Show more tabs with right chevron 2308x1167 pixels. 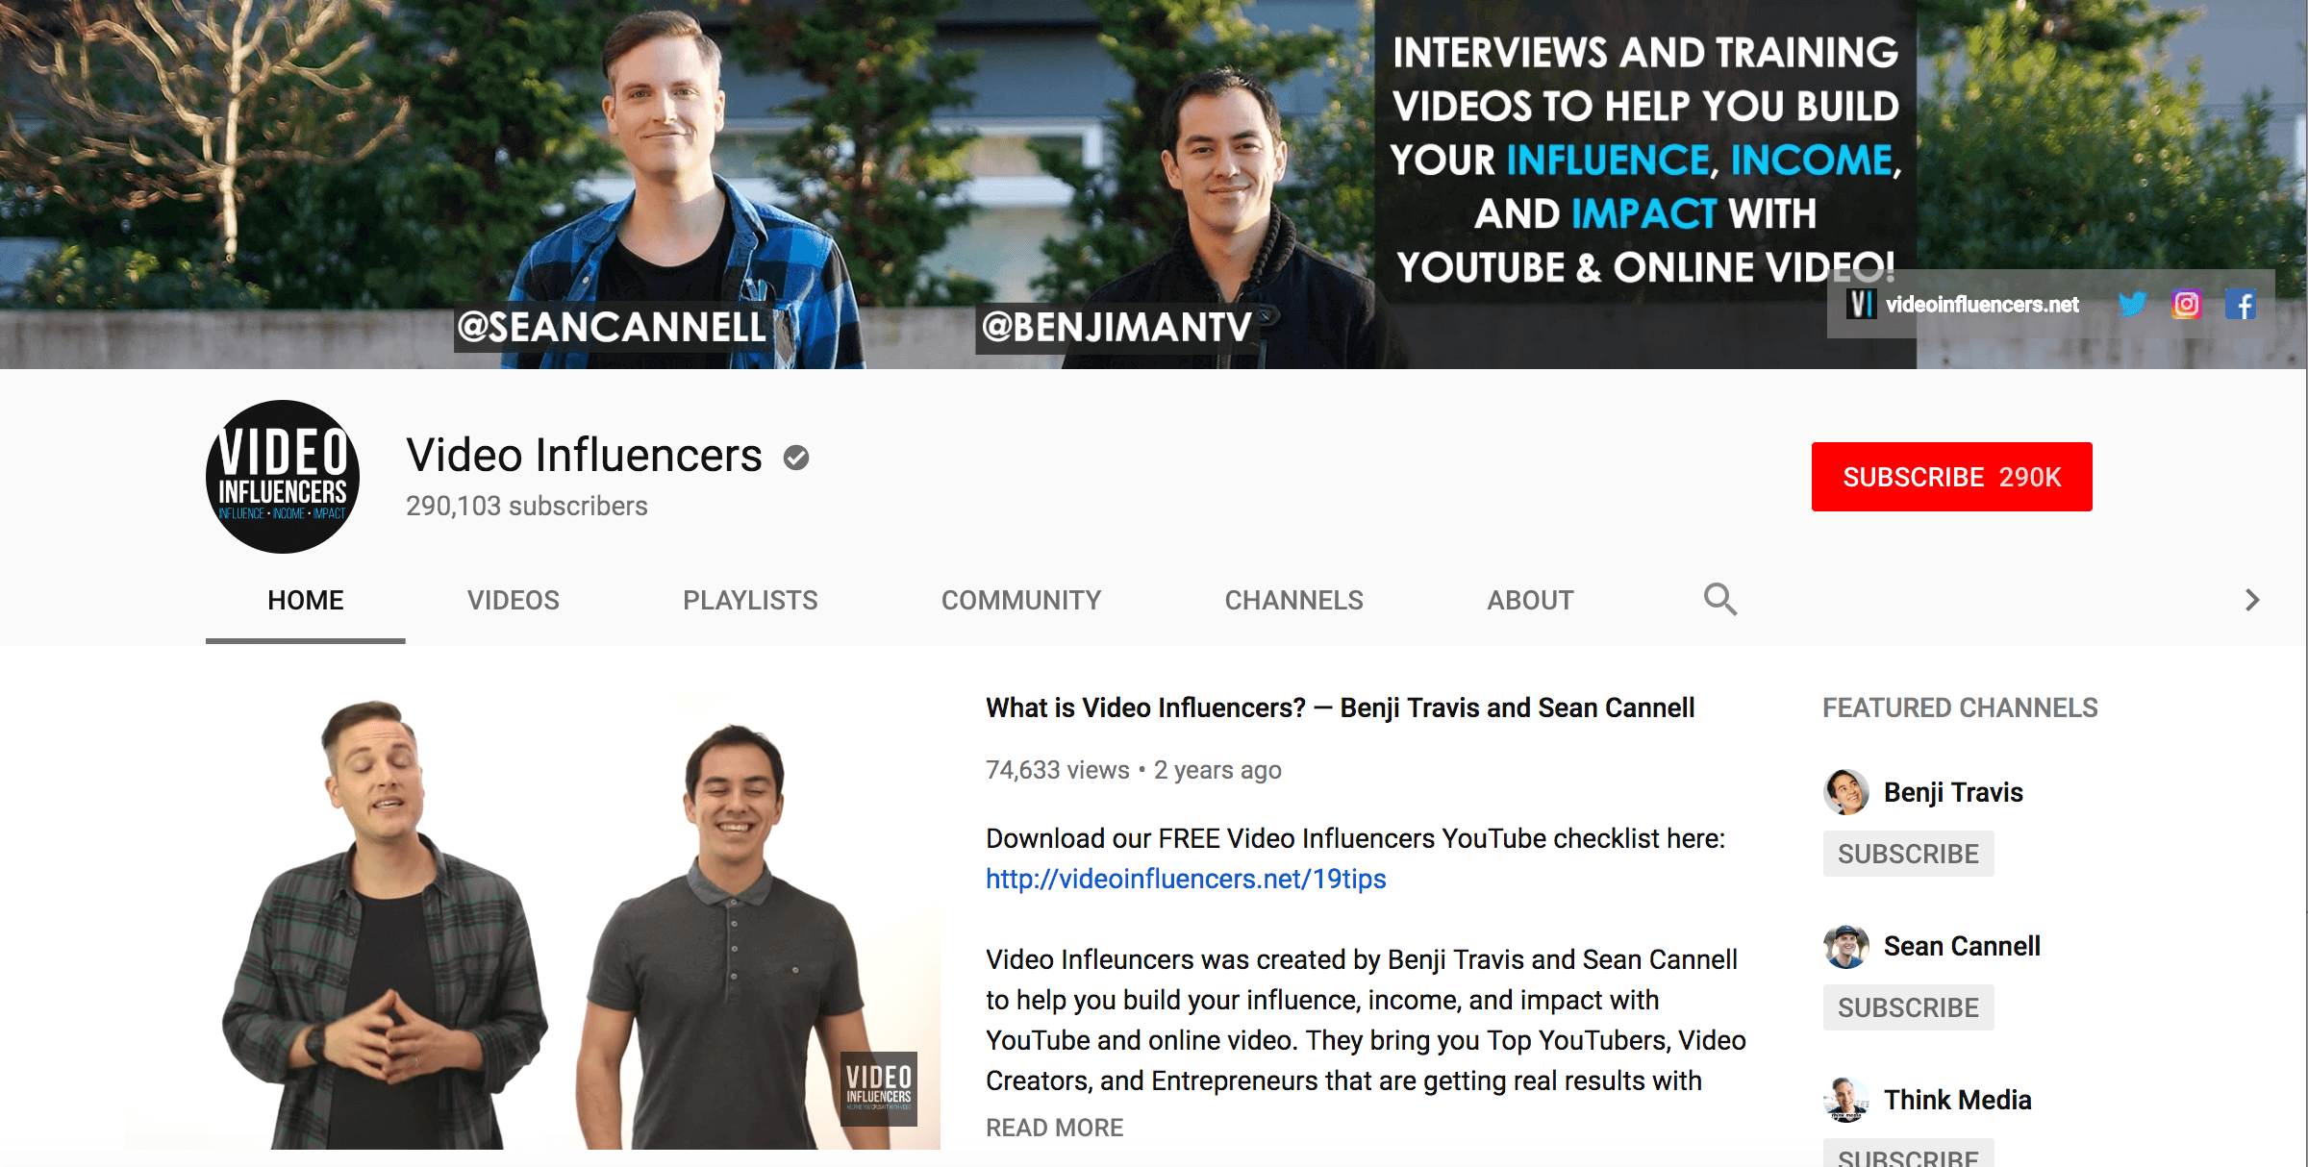2251,600
